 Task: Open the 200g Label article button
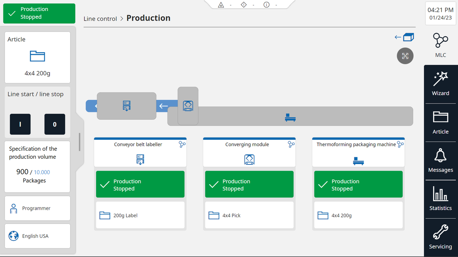(x=140, y=215)
